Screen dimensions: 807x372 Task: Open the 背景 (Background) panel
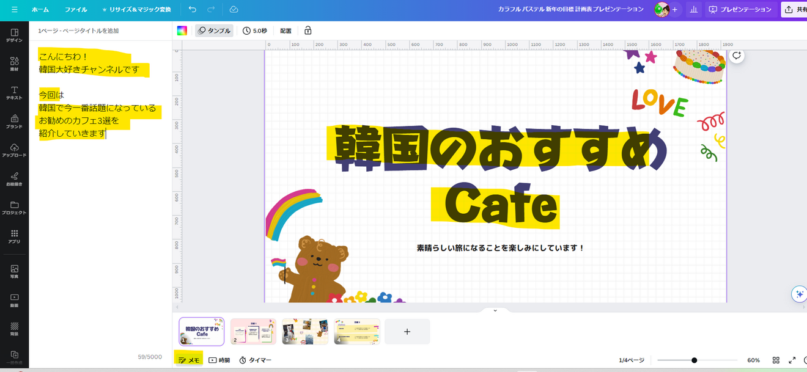pyautogui.click(x=13, y=330)
